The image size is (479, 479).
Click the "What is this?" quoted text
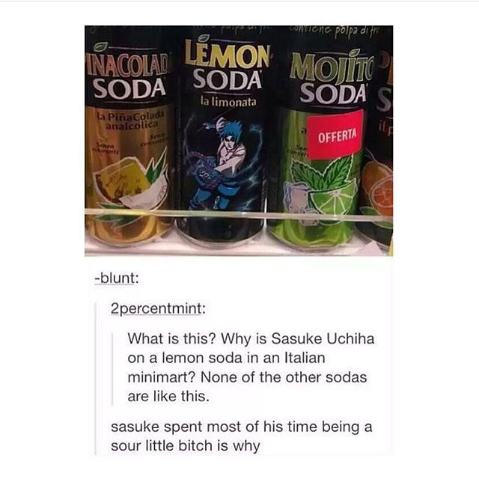point(172,338)
